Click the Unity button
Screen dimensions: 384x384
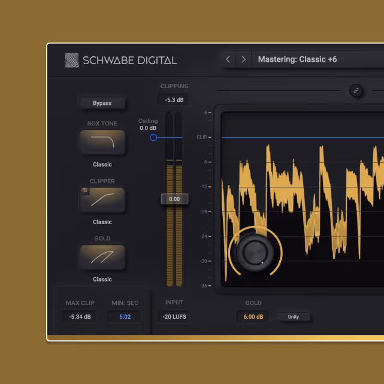pos(294,317)
